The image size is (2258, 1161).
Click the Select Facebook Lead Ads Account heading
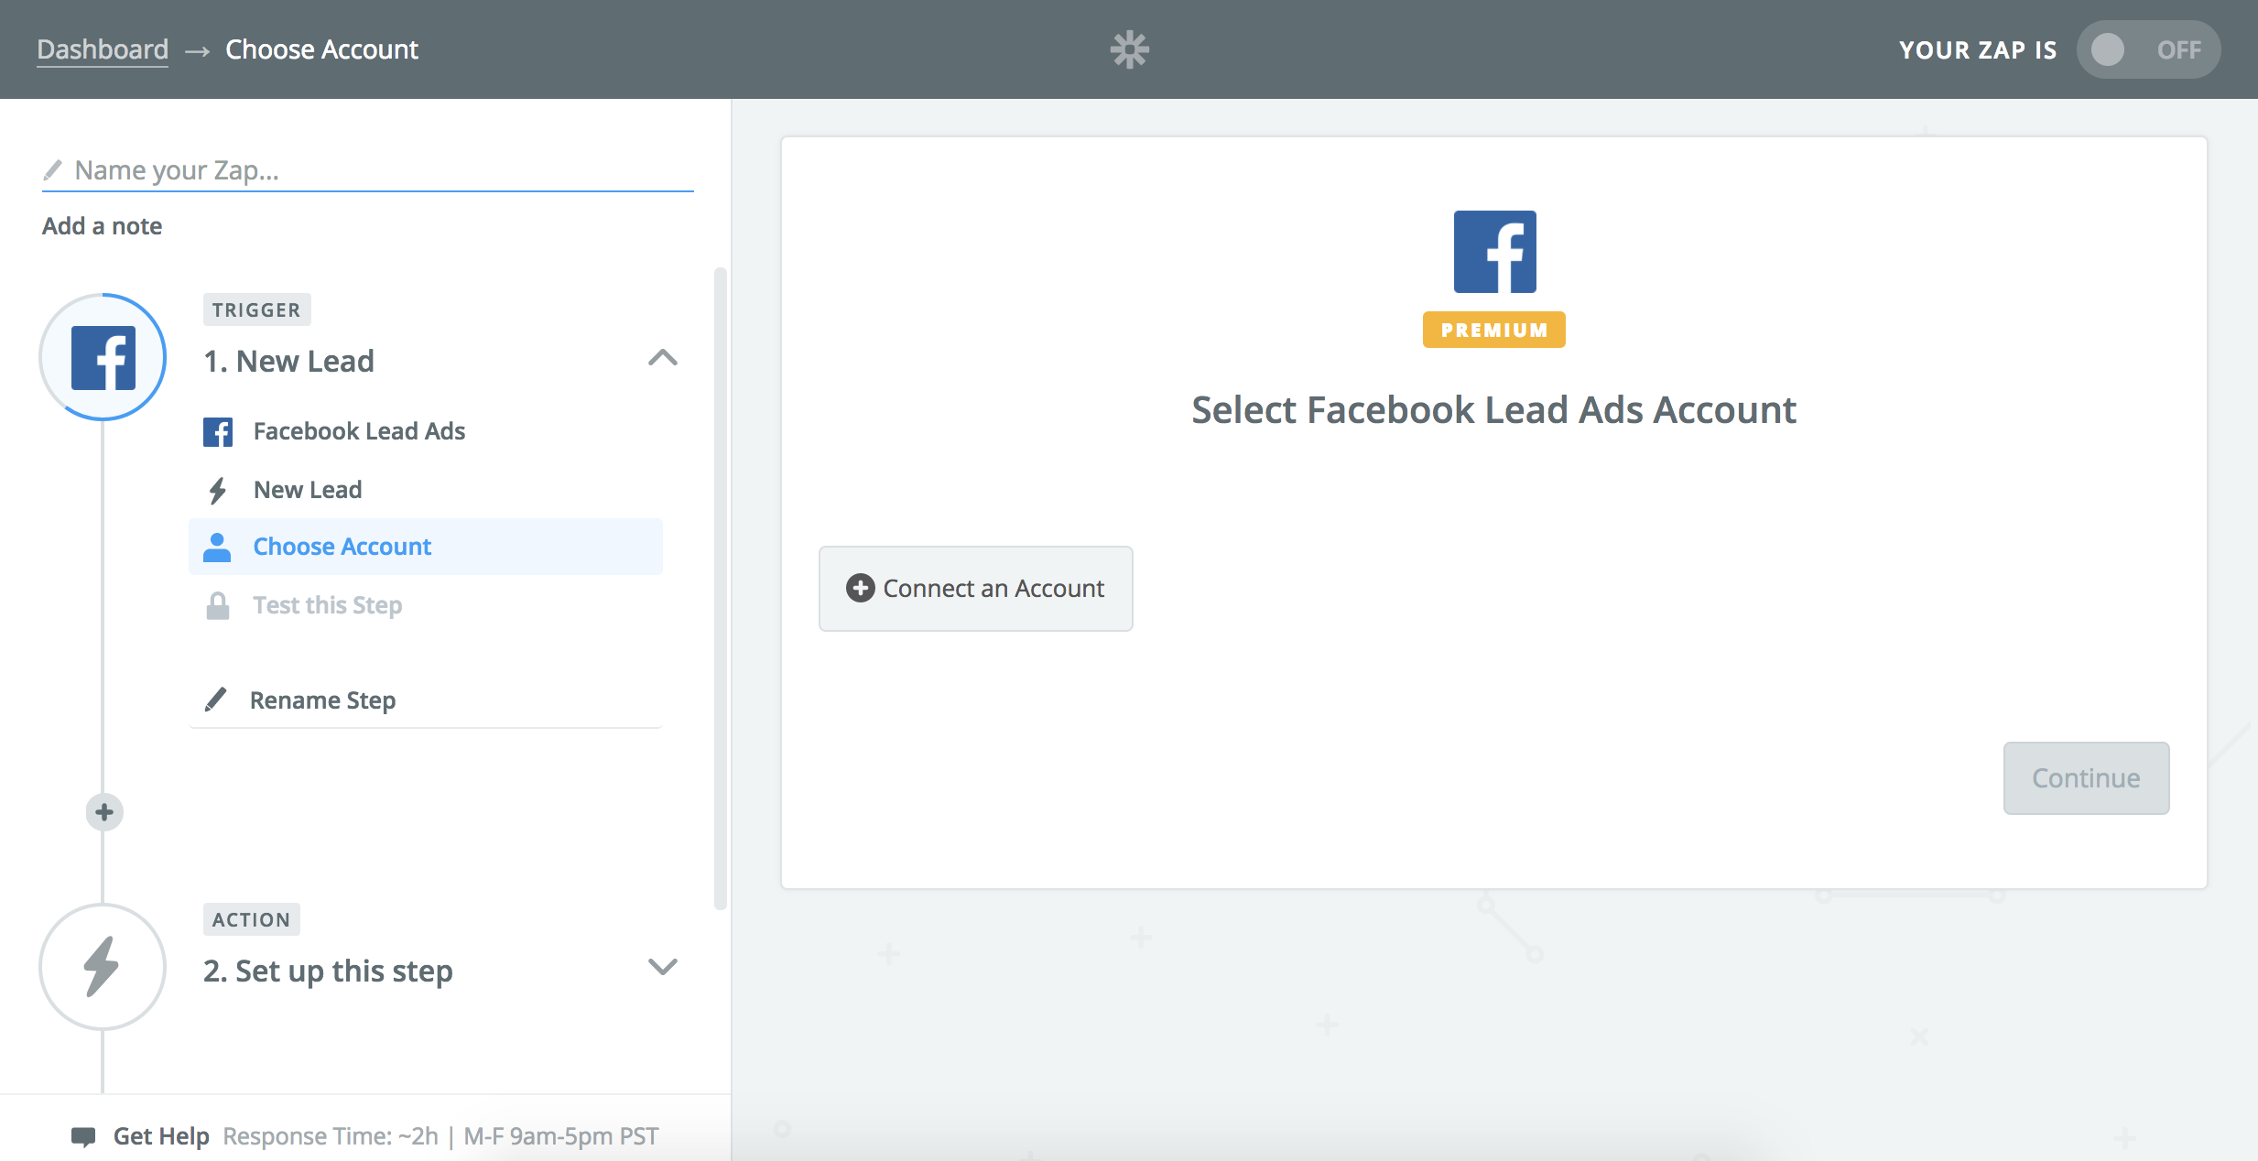point(1494,410)
